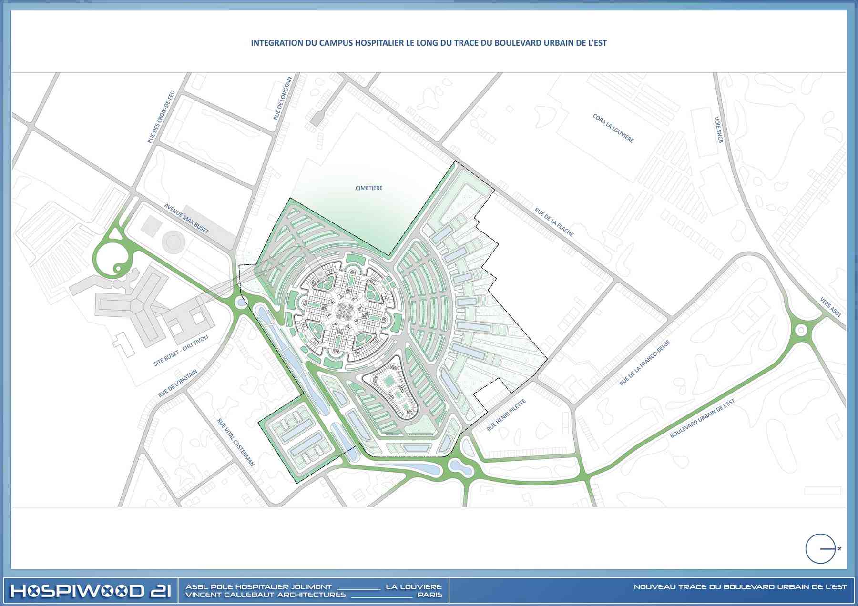Select the INTEGRATION DU CAMPUS HOSPITALIER title

[429, 42]
